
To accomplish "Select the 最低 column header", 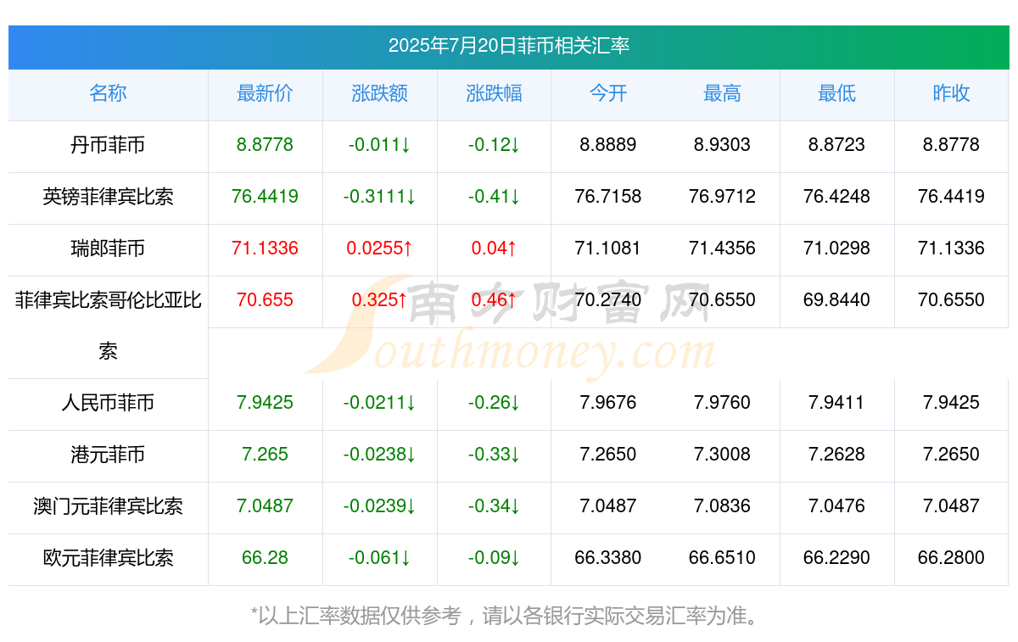I will 836,93.
